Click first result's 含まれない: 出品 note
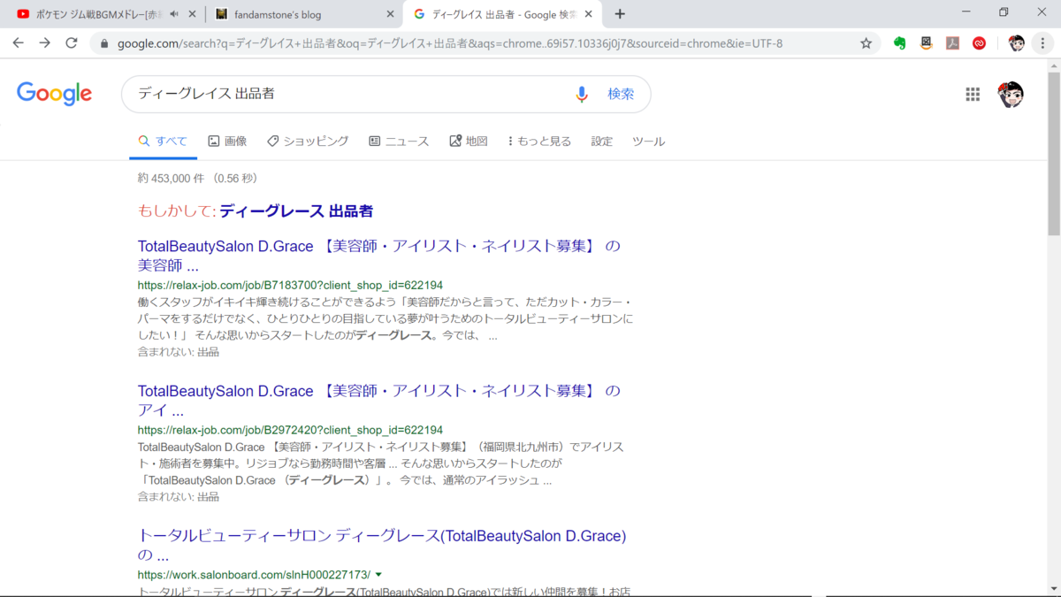 [179, 352]
